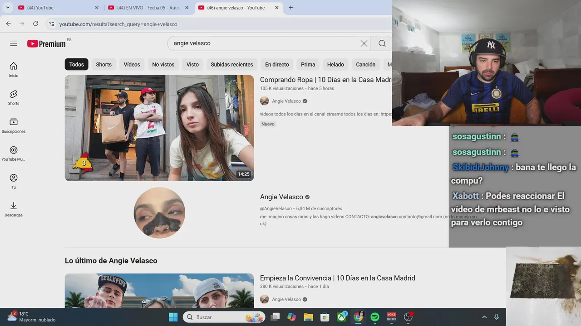Reload the current page
581x326 pixels.
click(x=35, y=24)
